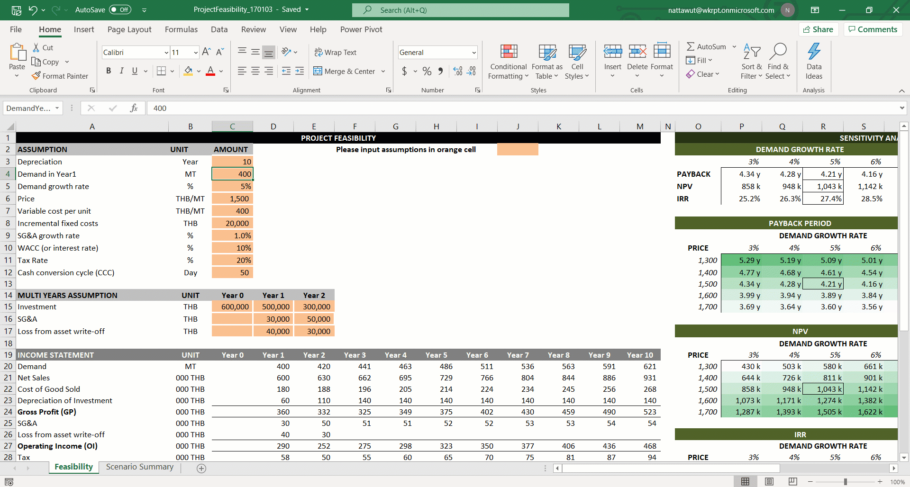Expand the Merge & Center options arrow
Viewport: 910px width, 487px height.
383,71
